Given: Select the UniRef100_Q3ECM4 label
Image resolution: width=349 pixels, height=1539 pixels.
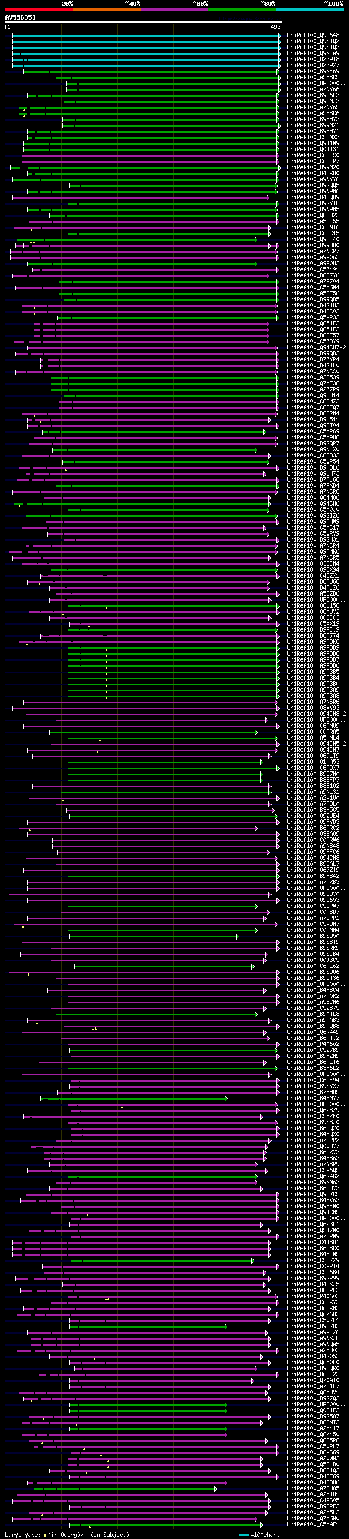Looking at the screenshot, I should click(x=313, y=563).
